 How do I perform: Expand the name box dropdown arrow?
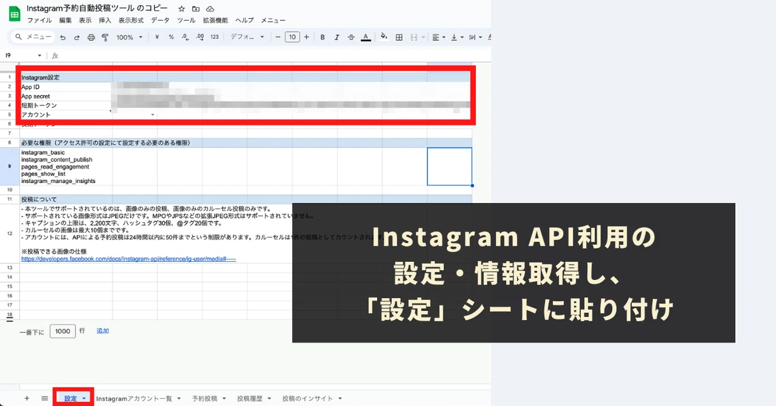tap(39, 56)
